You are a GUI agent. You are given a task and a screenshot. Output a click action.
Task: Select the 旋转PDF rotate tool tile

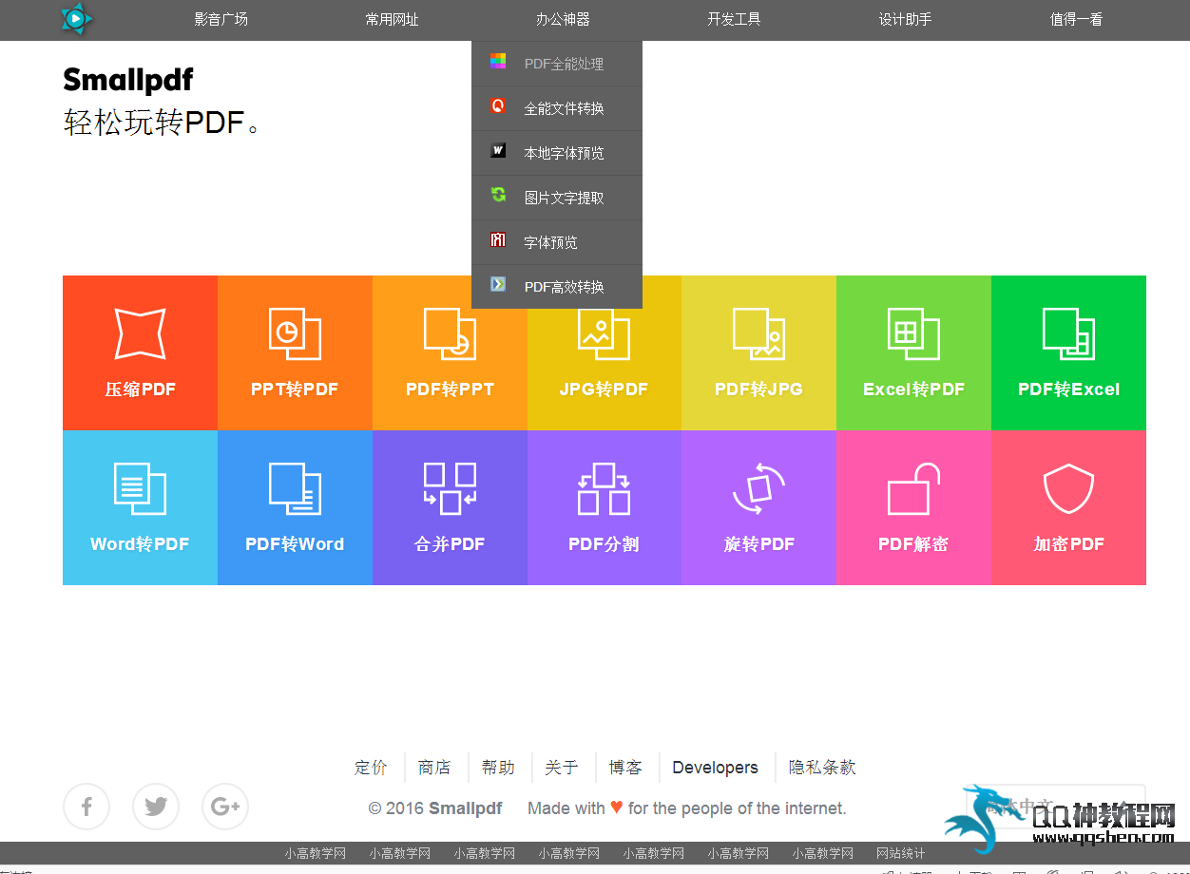point(758,507)
